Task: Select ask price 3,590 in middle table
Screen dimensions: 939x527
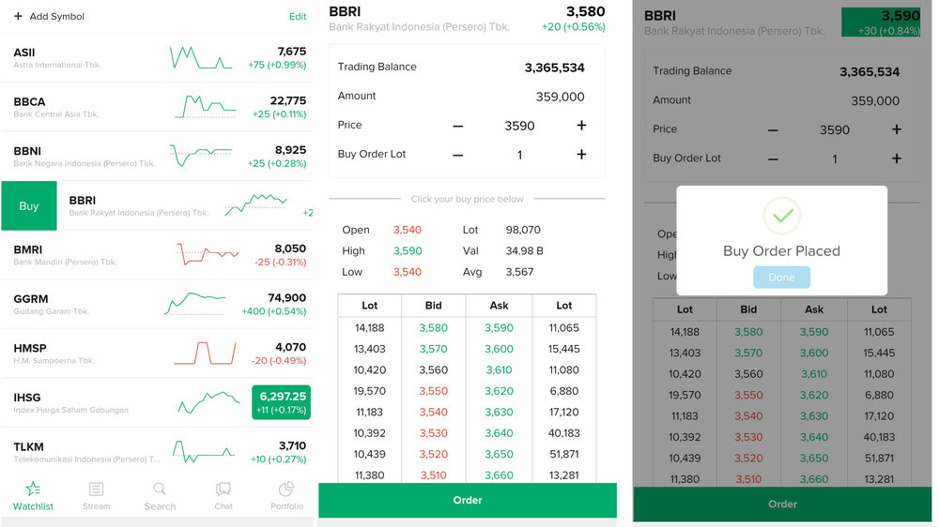Action: 499,328
